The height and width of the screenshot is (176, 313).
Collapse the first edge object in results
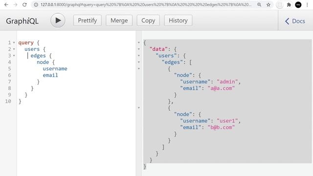coord(139,68)
